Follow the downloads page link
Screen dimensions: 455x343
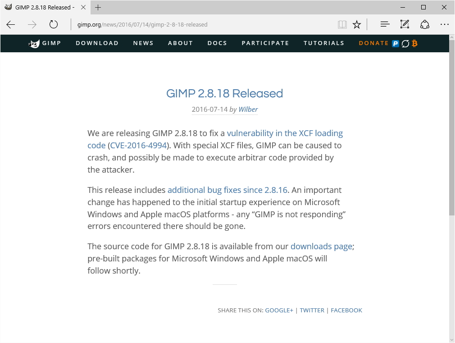tap(321, 247)
